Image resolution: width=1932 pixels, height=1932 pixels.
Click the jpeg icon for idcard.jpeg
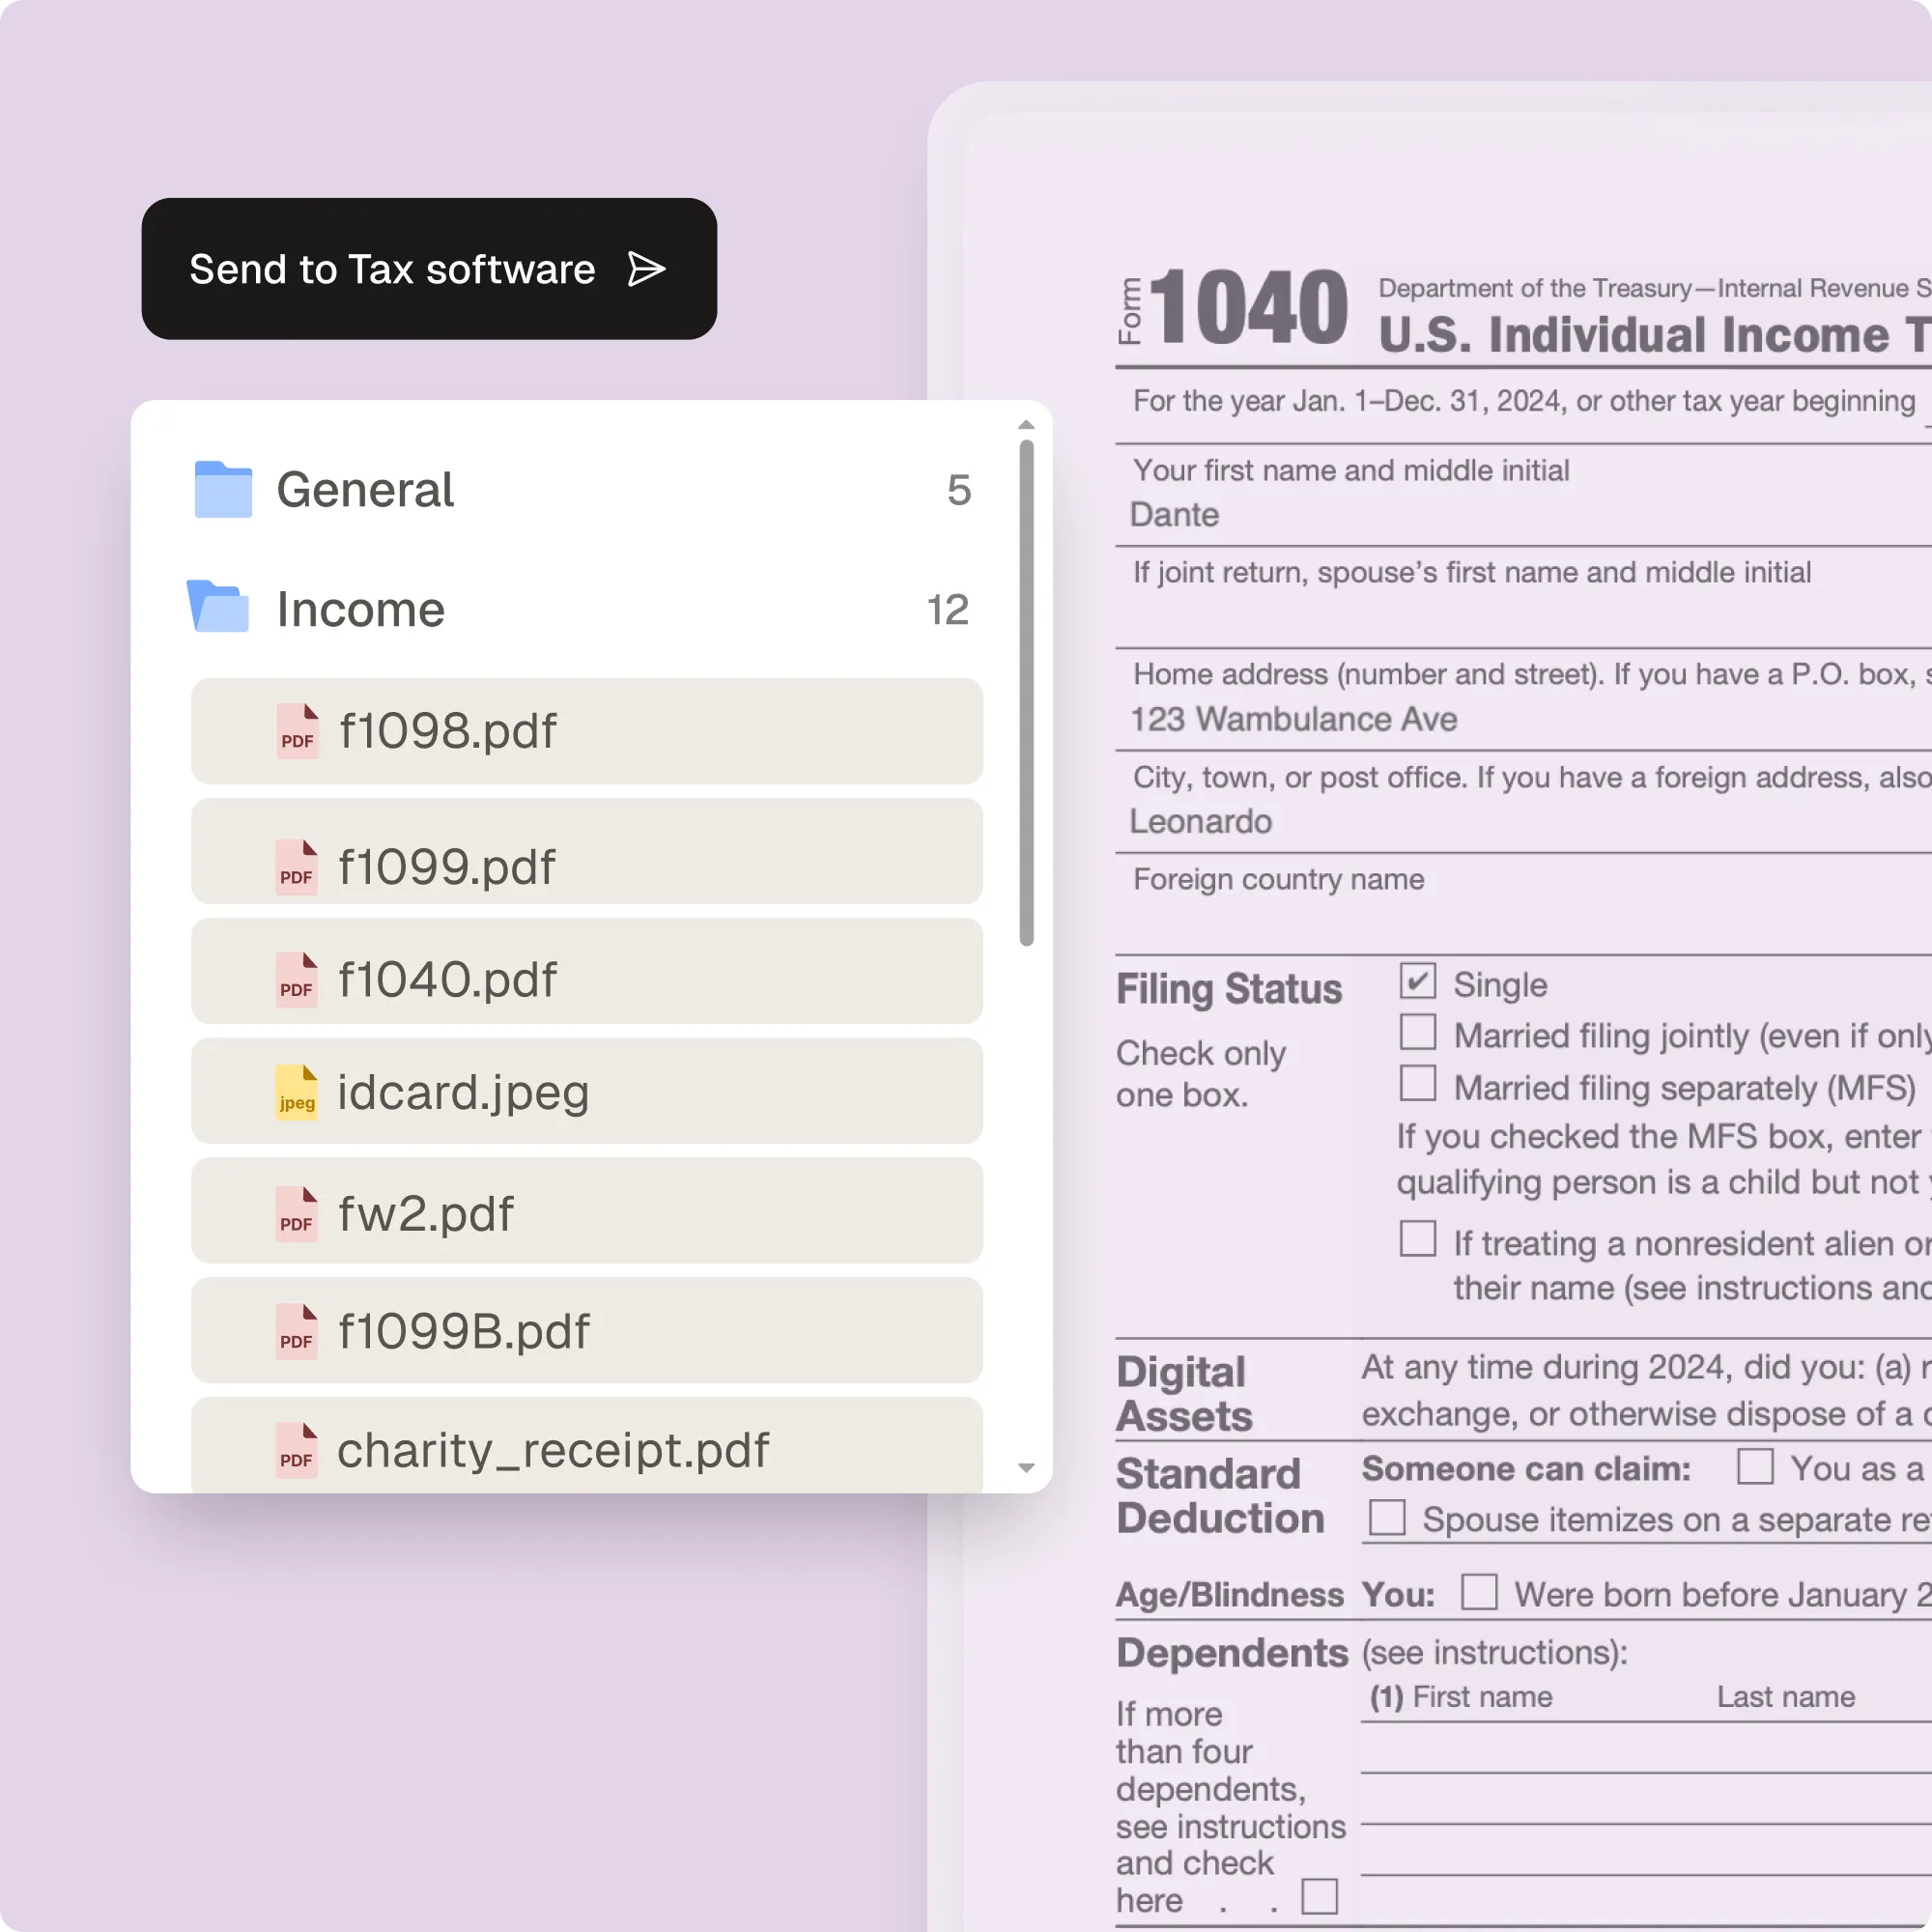pos(297,1092)
